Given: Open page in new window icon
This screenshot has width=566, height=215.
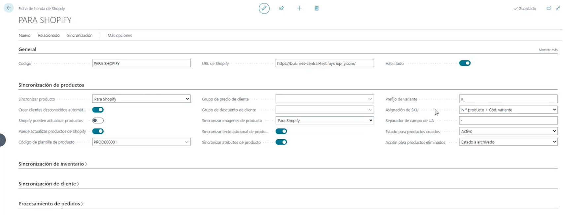Looking at the screenshot, I should [549, 8].
